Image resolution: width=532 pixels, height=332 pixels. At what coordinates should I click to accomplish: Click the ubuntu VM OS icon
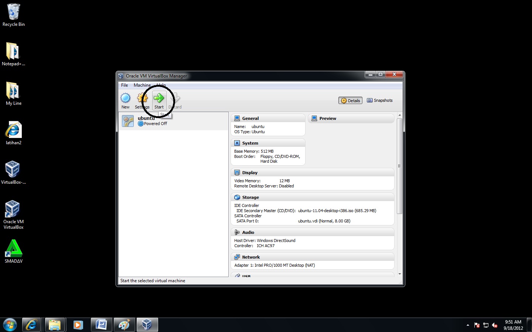tap(128, 121)
